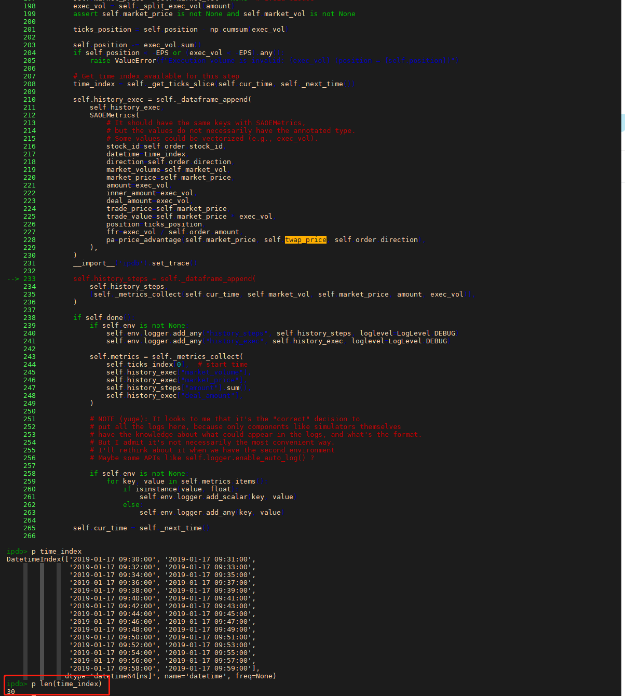625x696 pixels.
Task: Click the light blue scrollbar thumb on right edge
Action: click(623, 123)
